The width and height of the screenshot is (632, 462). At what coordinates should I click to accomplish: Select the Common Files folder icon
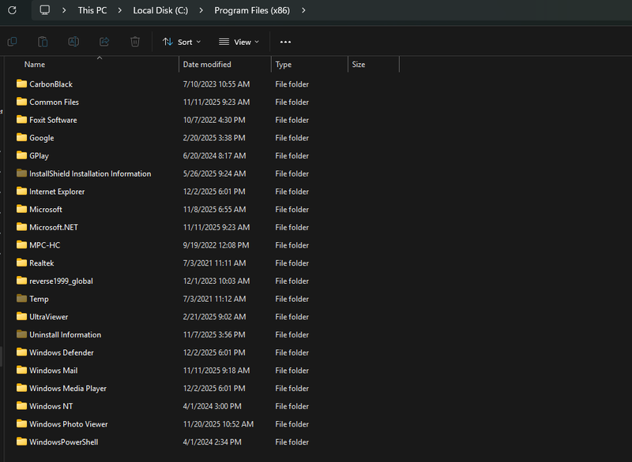pyautogui.click(x=22, y=102)
